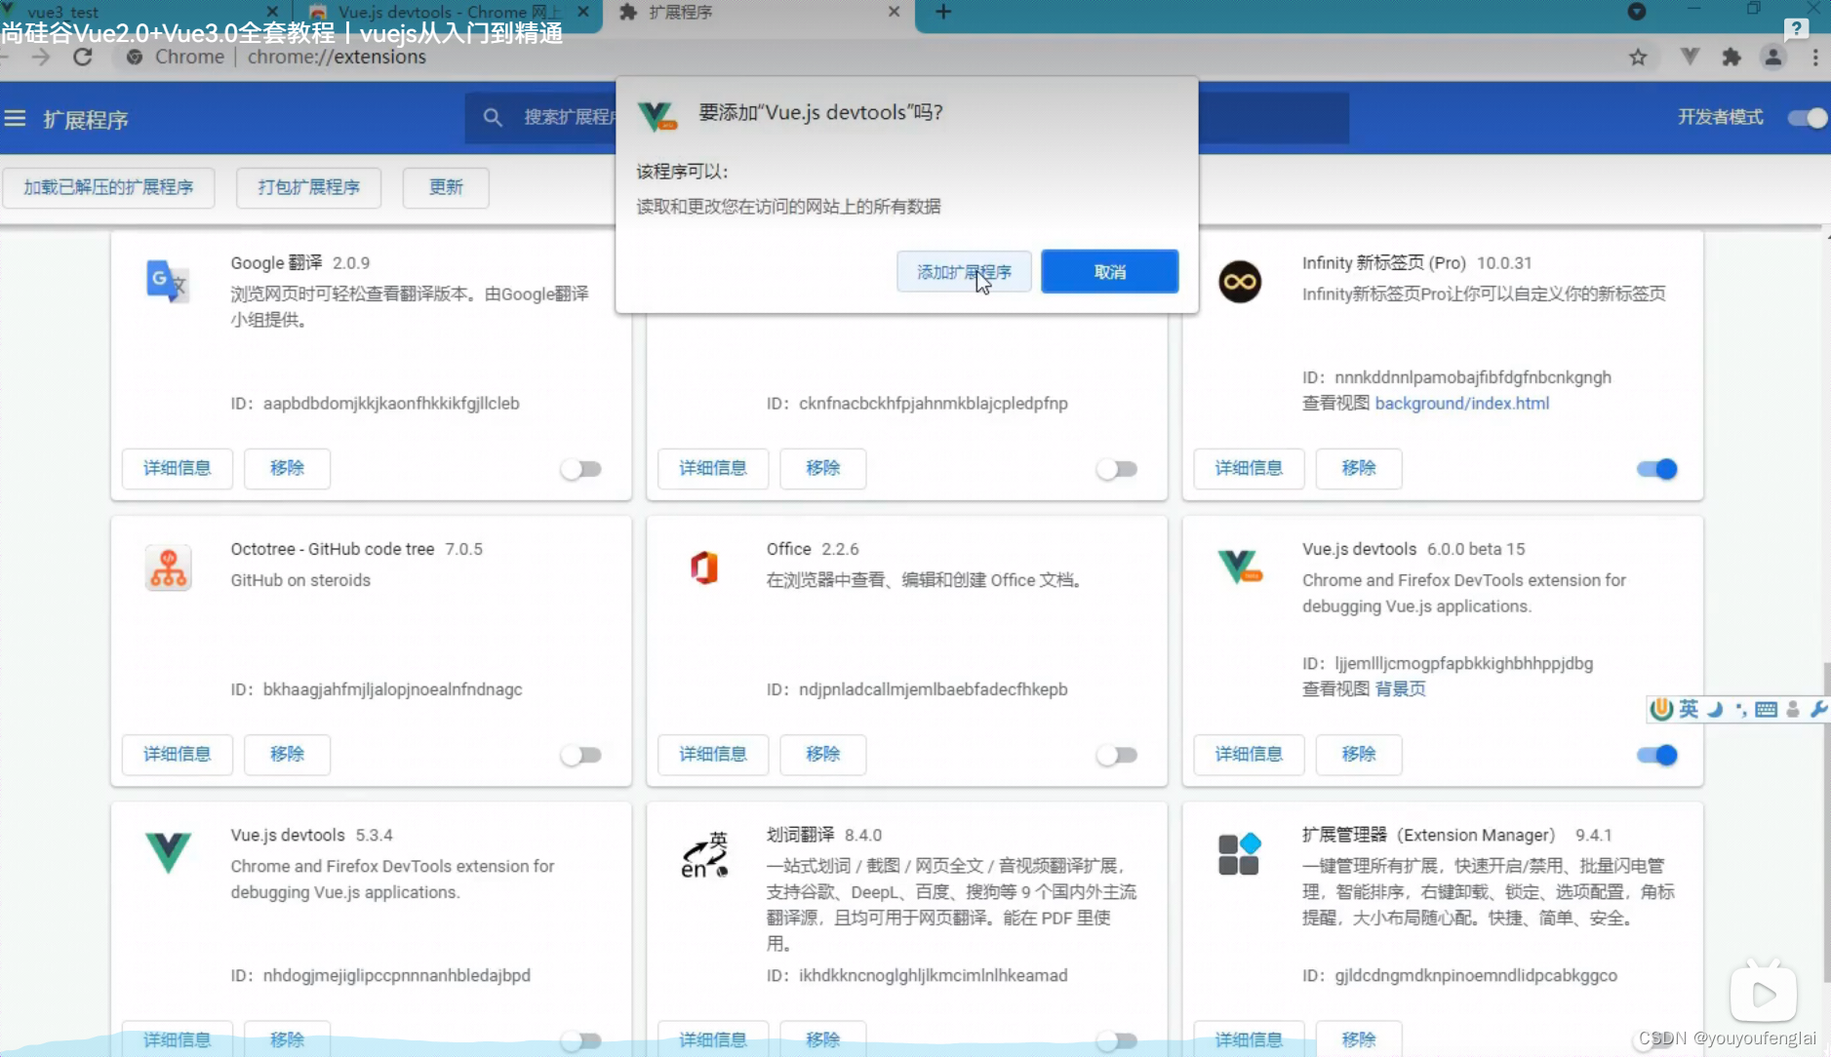The height and width of the screenshot is (1057, 1831).
Task: Remove Office extension
Action: 822,754
